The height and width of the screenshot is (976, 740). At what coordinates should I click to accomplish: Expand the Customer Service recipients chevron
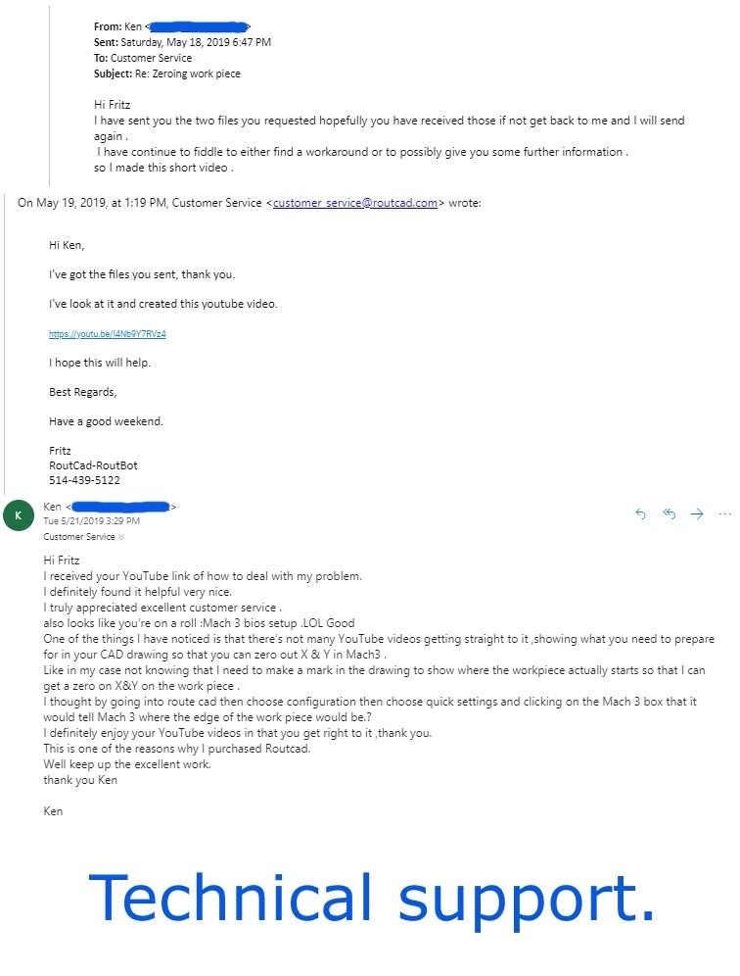[121, 537]
